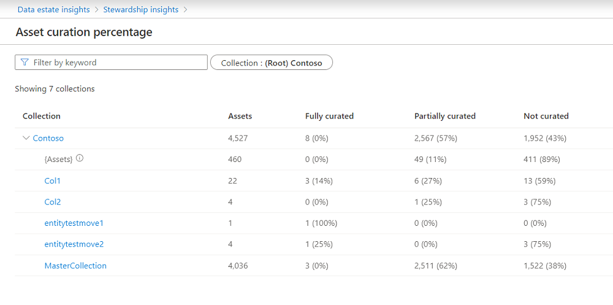Sort by the Assets column header

click(x=240, y=116)
